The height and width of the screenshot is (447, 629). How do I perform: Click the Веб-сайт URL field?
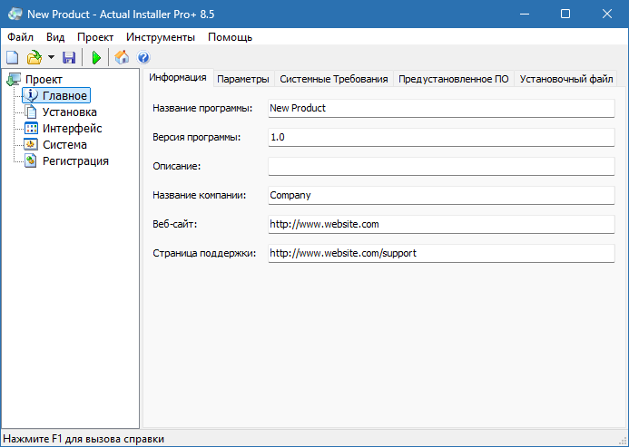(x=441, y=224)
